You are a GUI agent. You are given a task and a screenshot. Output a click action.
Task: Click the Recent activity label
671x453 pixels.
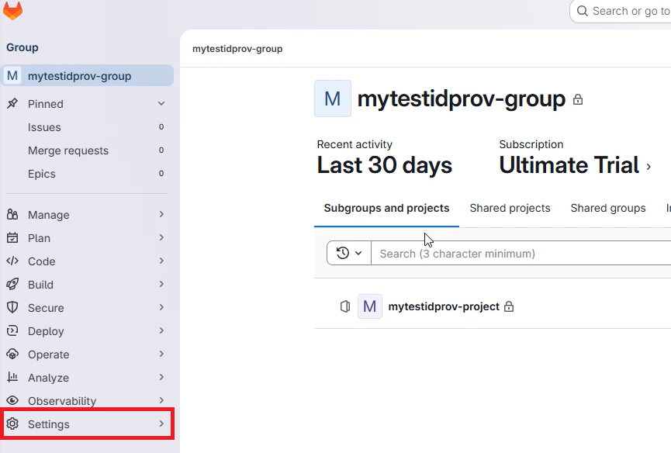[x=355, y=144]
